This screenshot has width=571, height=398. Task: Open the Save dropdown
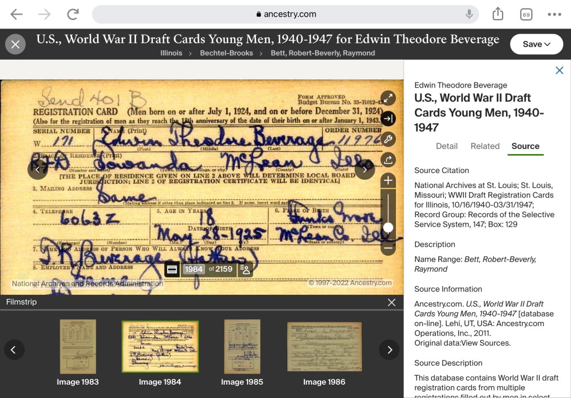click(536, 44)
